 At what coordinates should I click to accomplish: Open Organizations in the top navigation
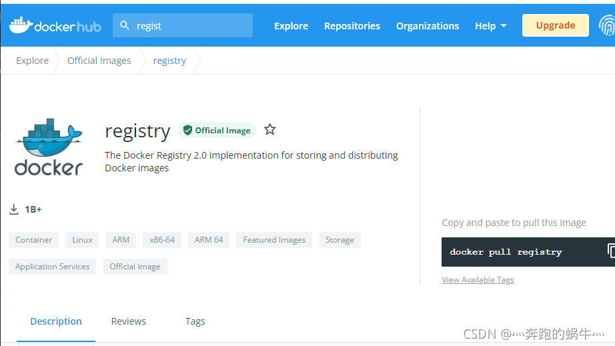428,26
